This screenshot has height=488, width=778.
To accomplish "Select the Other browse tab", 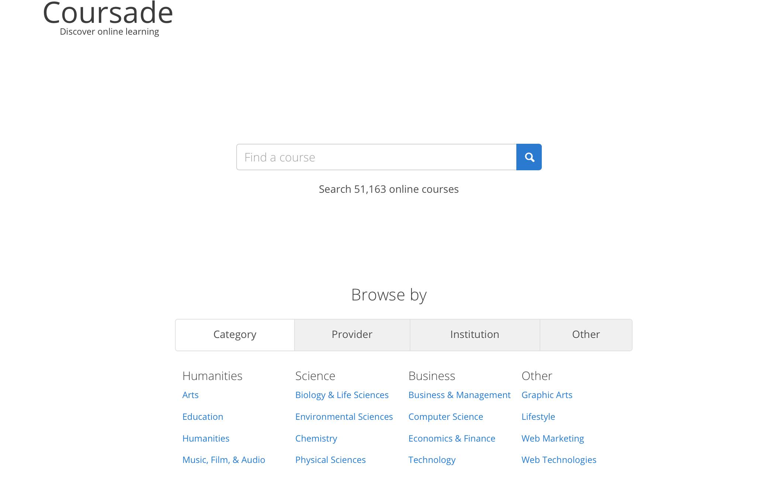I will click(x=585, y=335).
